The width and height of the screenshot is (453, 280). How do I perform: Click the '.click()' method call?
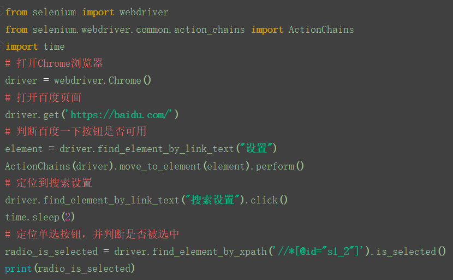[x=266, y=200]
